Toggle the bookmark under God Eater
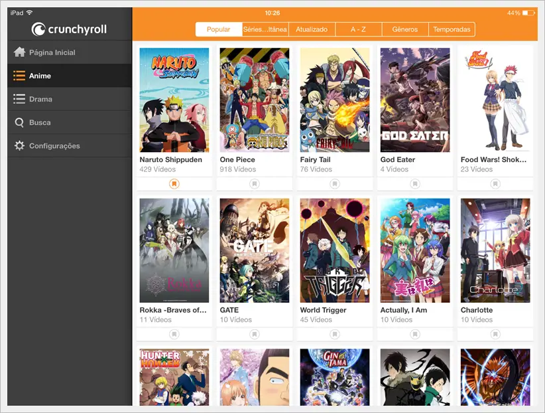 415,183
